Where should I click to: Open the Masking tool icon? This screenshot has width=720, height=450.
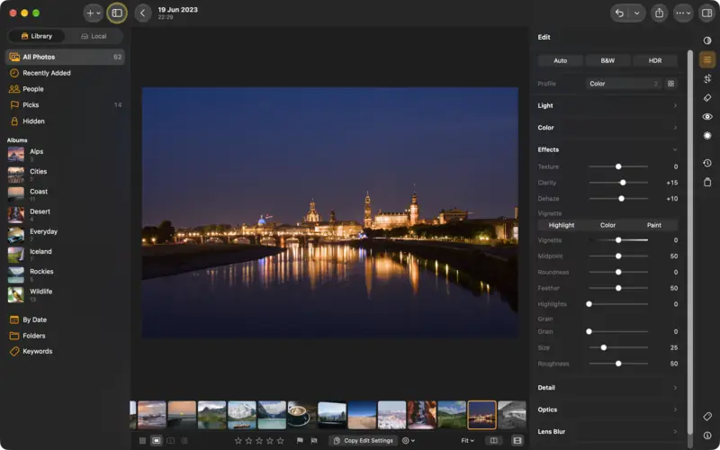707,136
